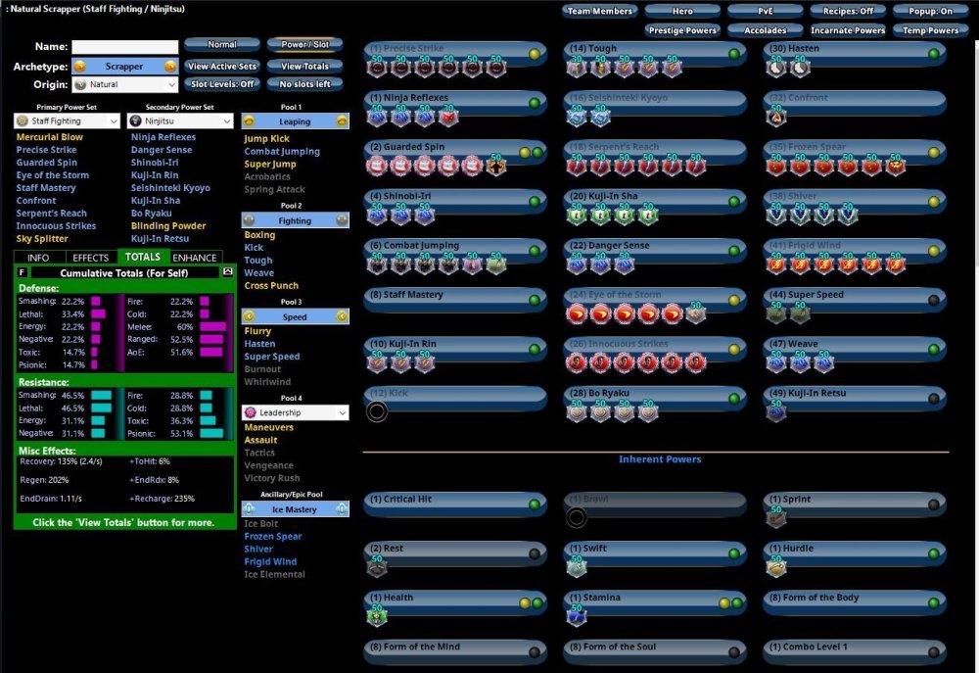Image resolution: width=979 pixels, height=673 pixels.
Task: Switch to the EFFECTS tab
Action: pos(91,257)
